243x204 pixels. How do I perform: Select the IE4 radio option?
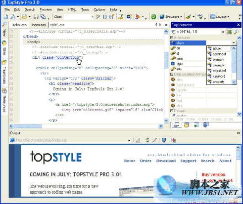[191, 119]
